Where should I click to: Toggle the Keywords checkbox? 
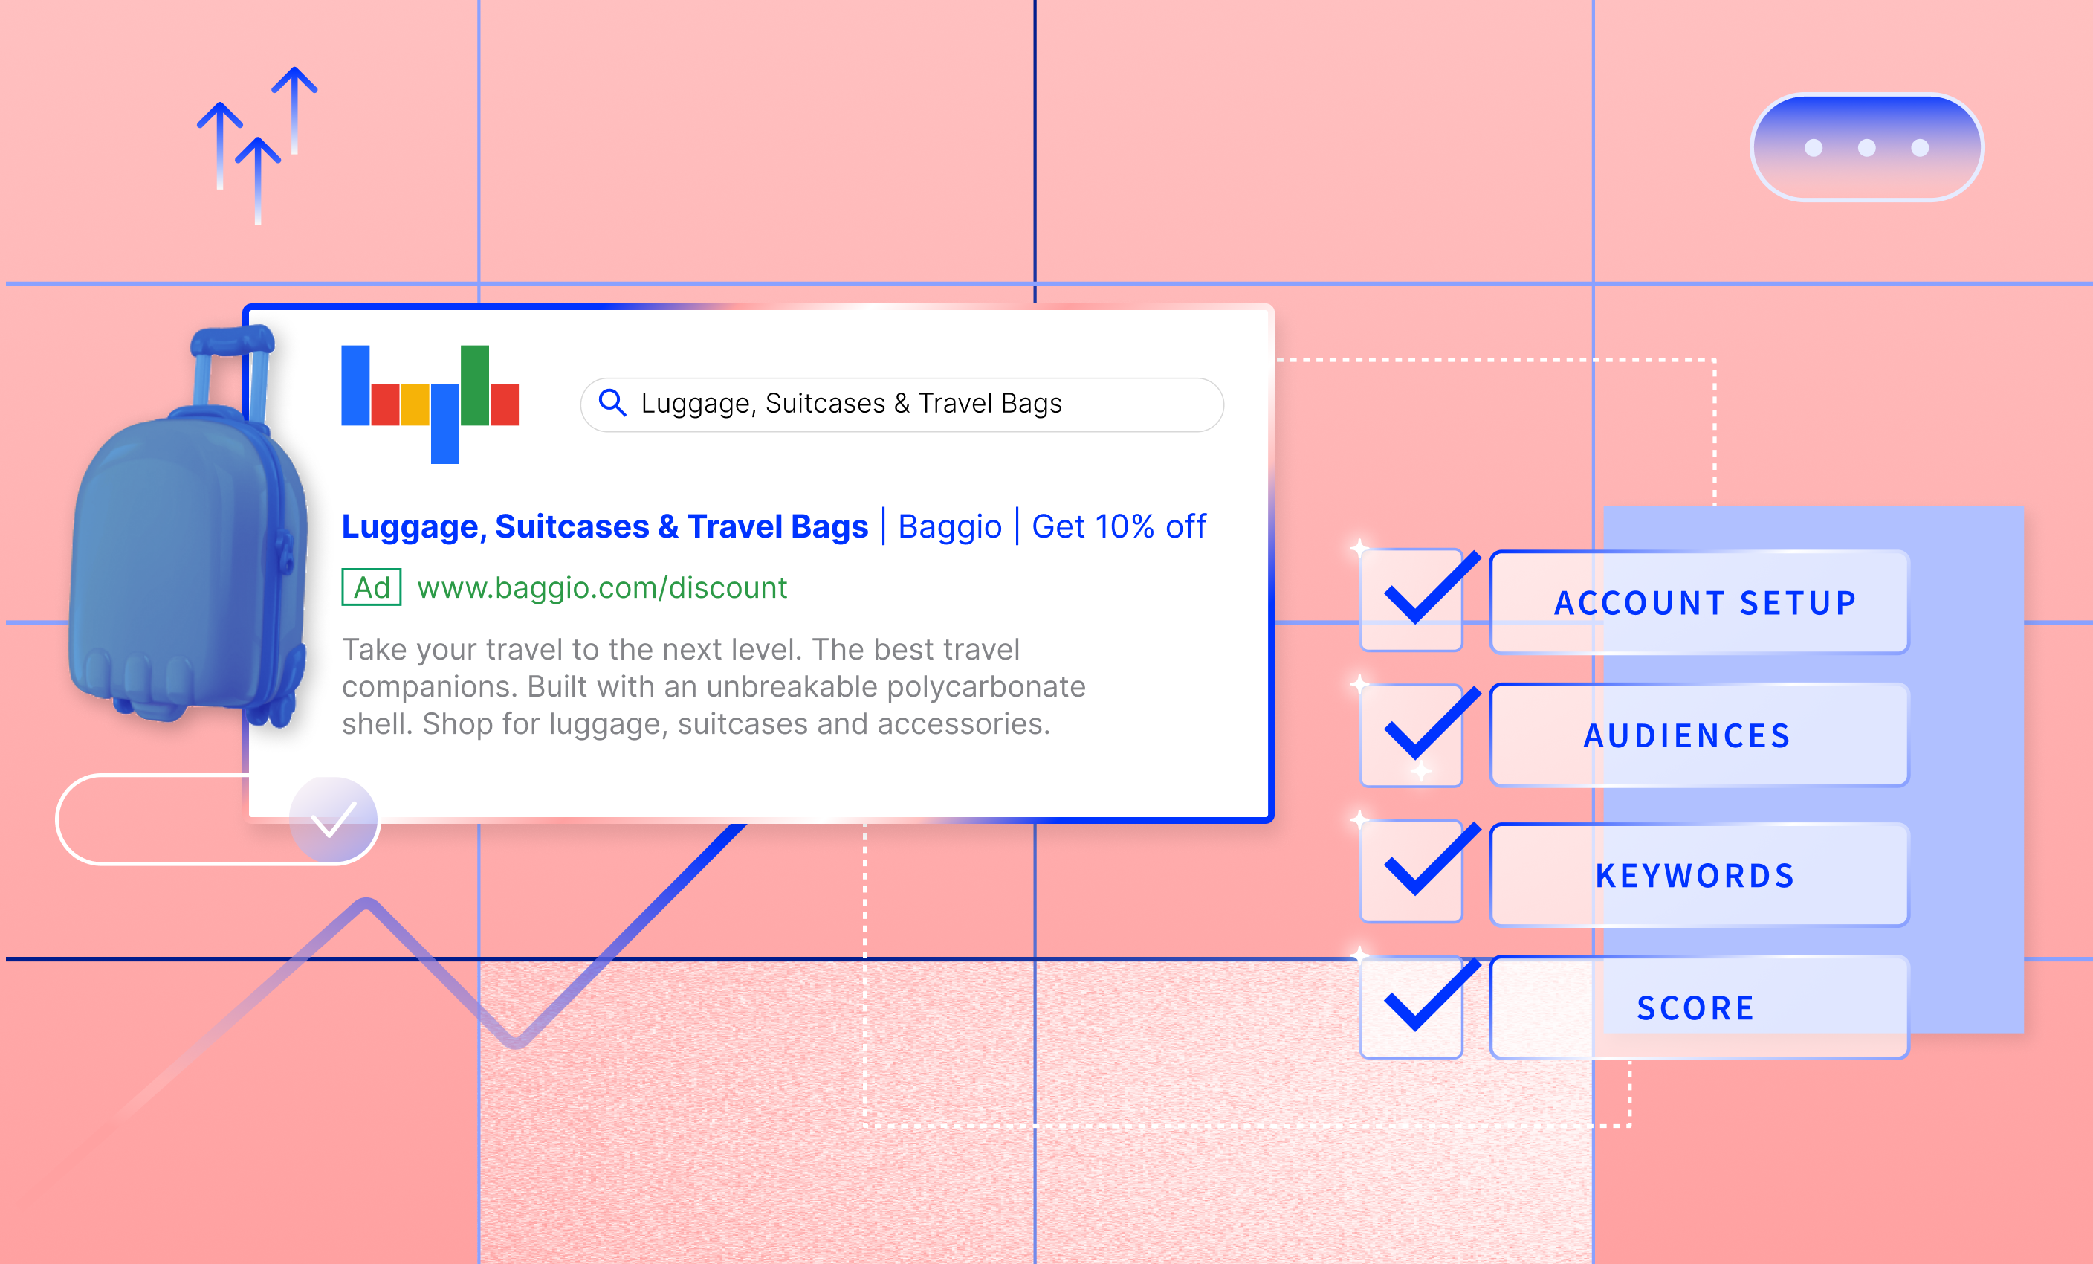tap(1411, 871)
